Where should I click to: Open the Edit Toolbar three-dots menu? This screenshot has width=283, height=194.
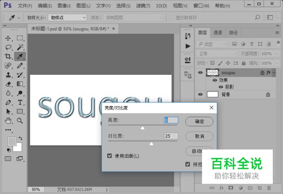[x=8, y=130]
